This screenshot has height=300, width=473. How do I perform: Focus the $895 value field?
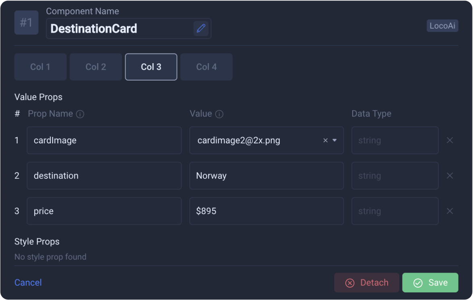[266, 211]
